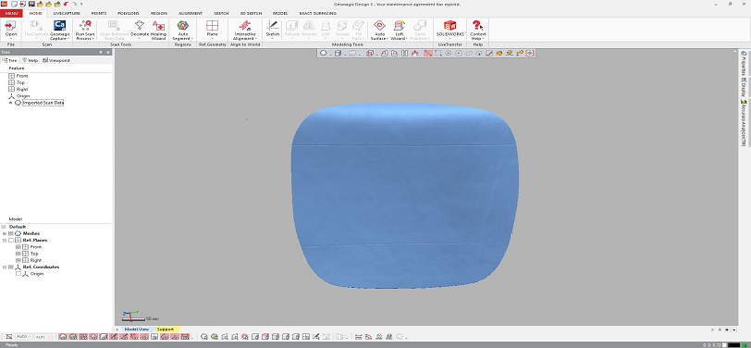Click the Fill Face tool
This screenshot has height=348, width=751.
358,30
